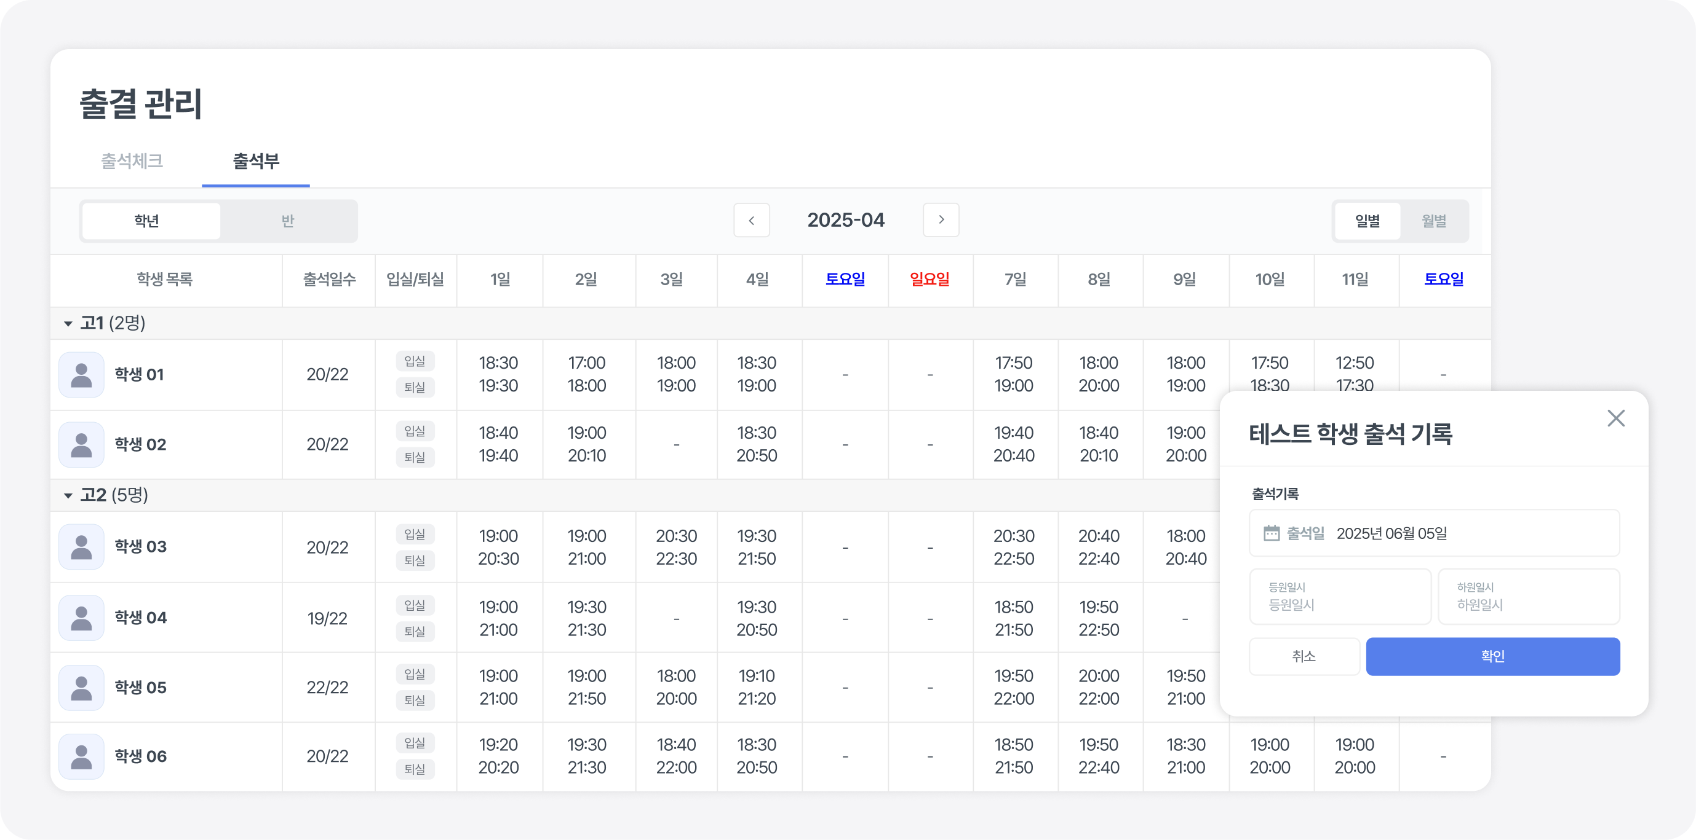Open the 출석체크 tab
1696x840 pixels.
132,161
